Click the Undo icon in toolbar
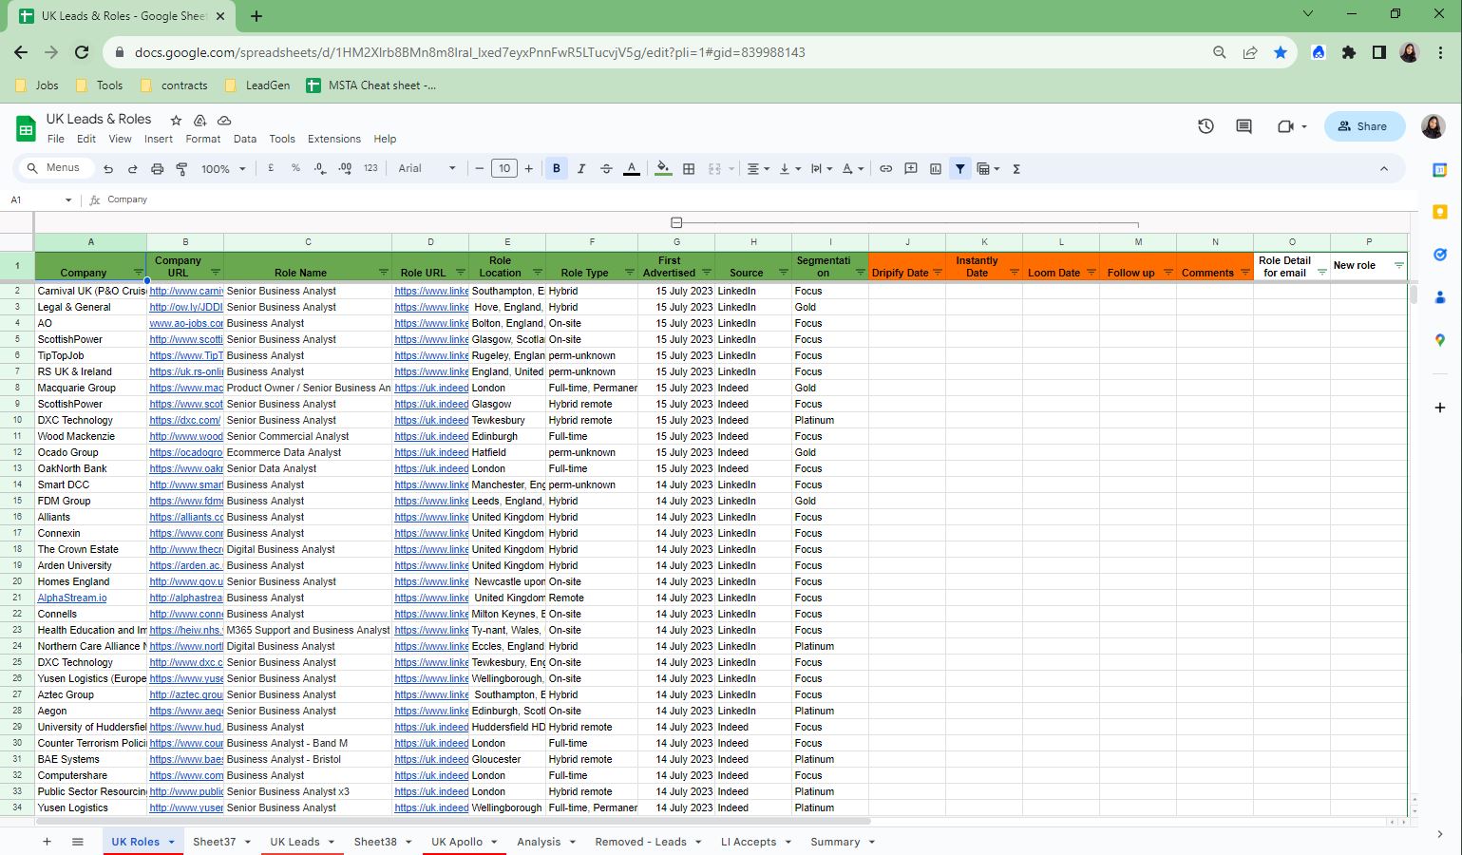1462x855 pixels. click(x=108, y=169)
